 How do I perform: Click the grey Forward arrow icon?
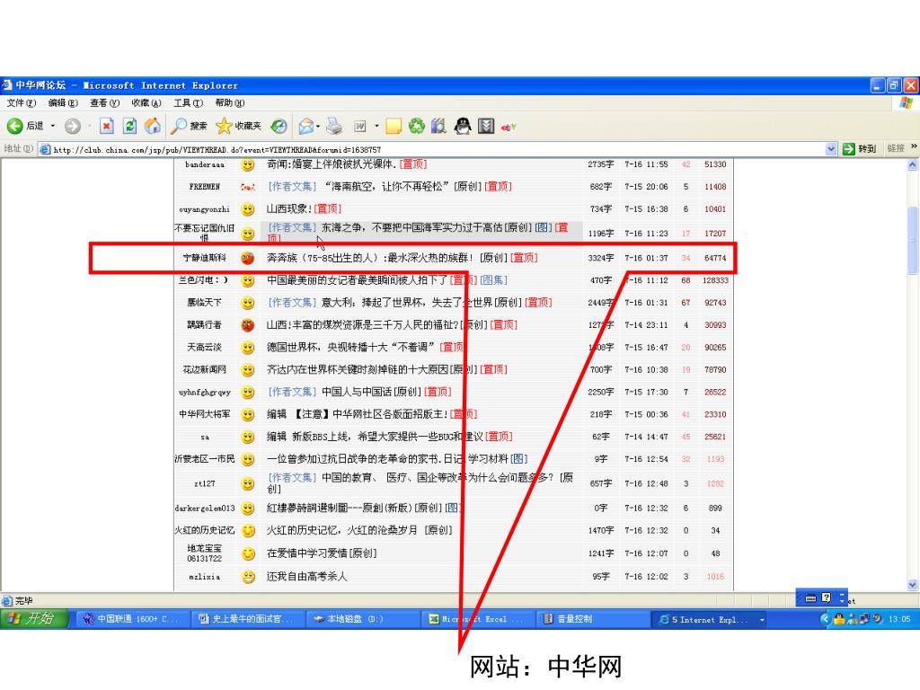click(x=72, y=126)
